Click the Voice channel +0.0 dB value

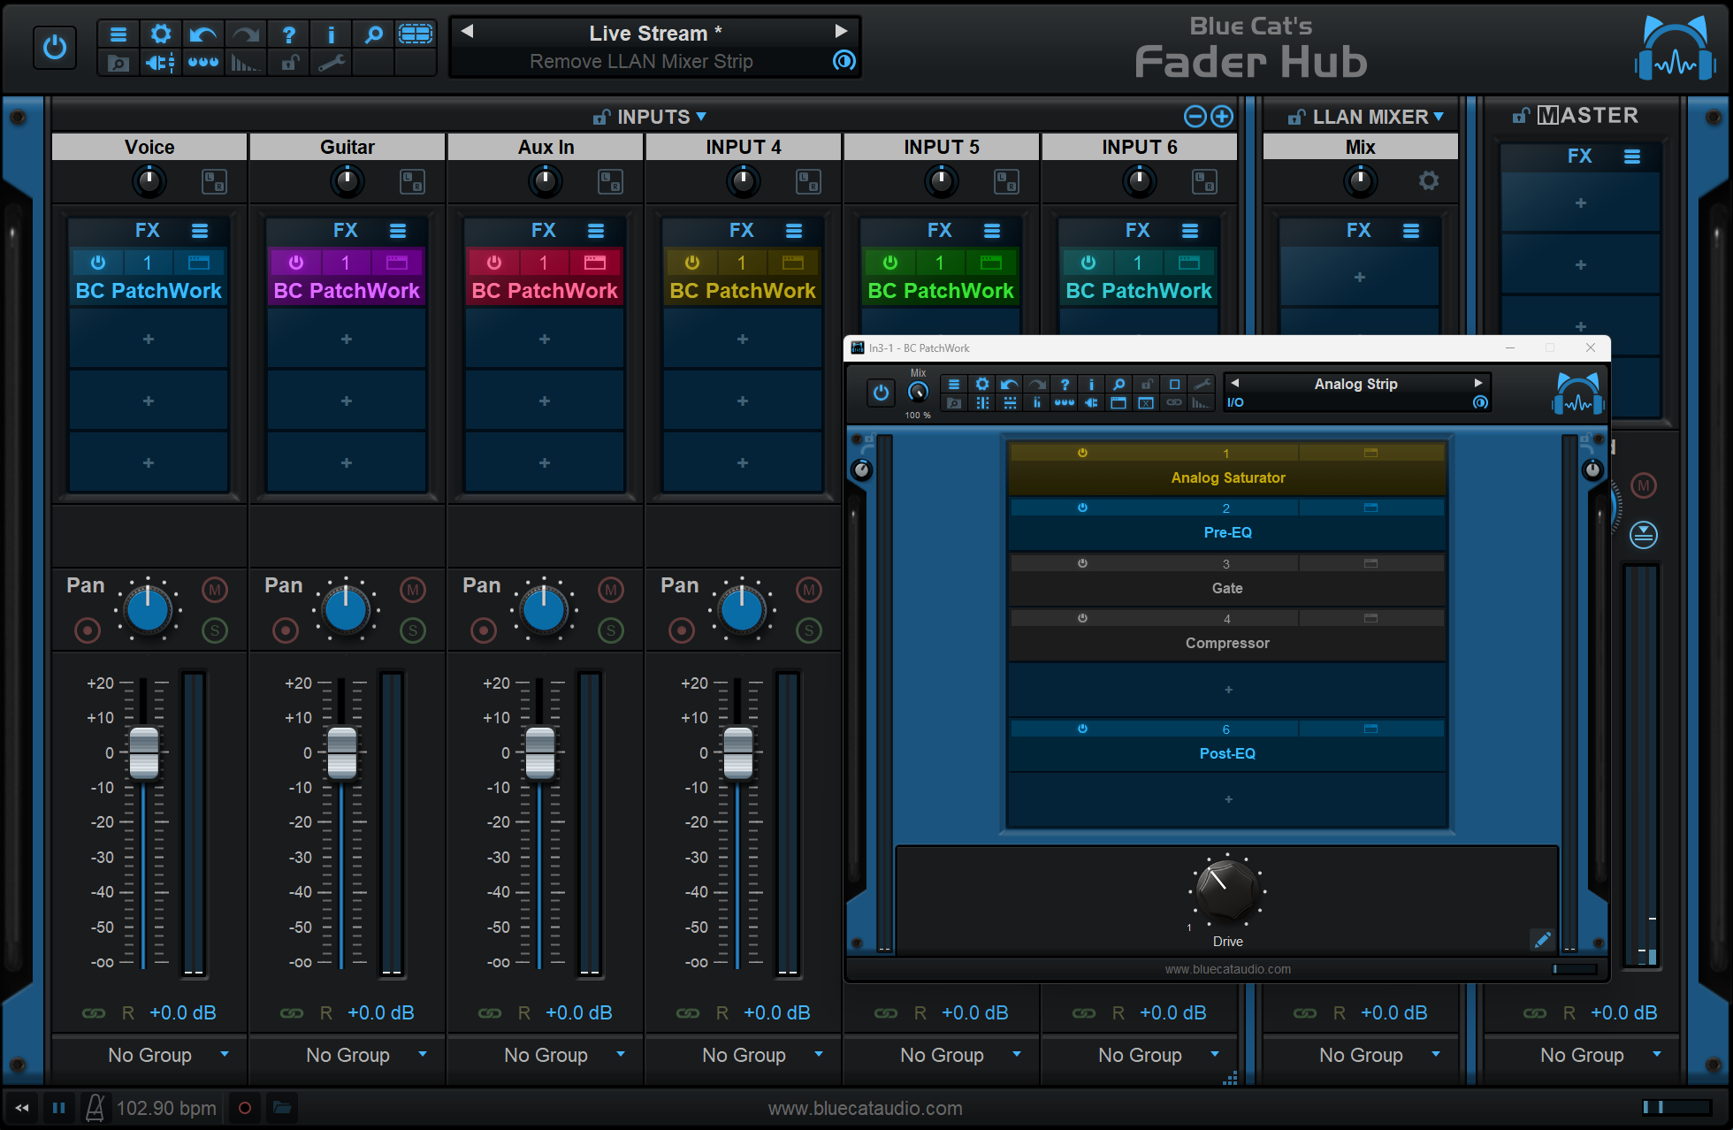pyautogui.click(x=183, y=1013)
